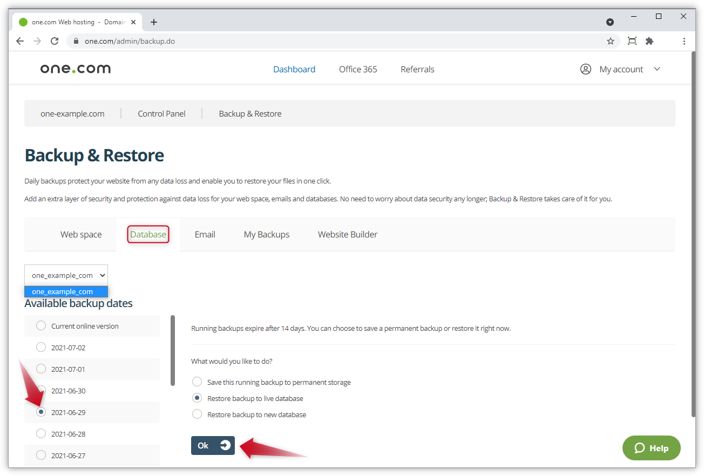The image size is (704, 476).
Task: Click the Ok button to restore
Action: click(x=213, y=445)
